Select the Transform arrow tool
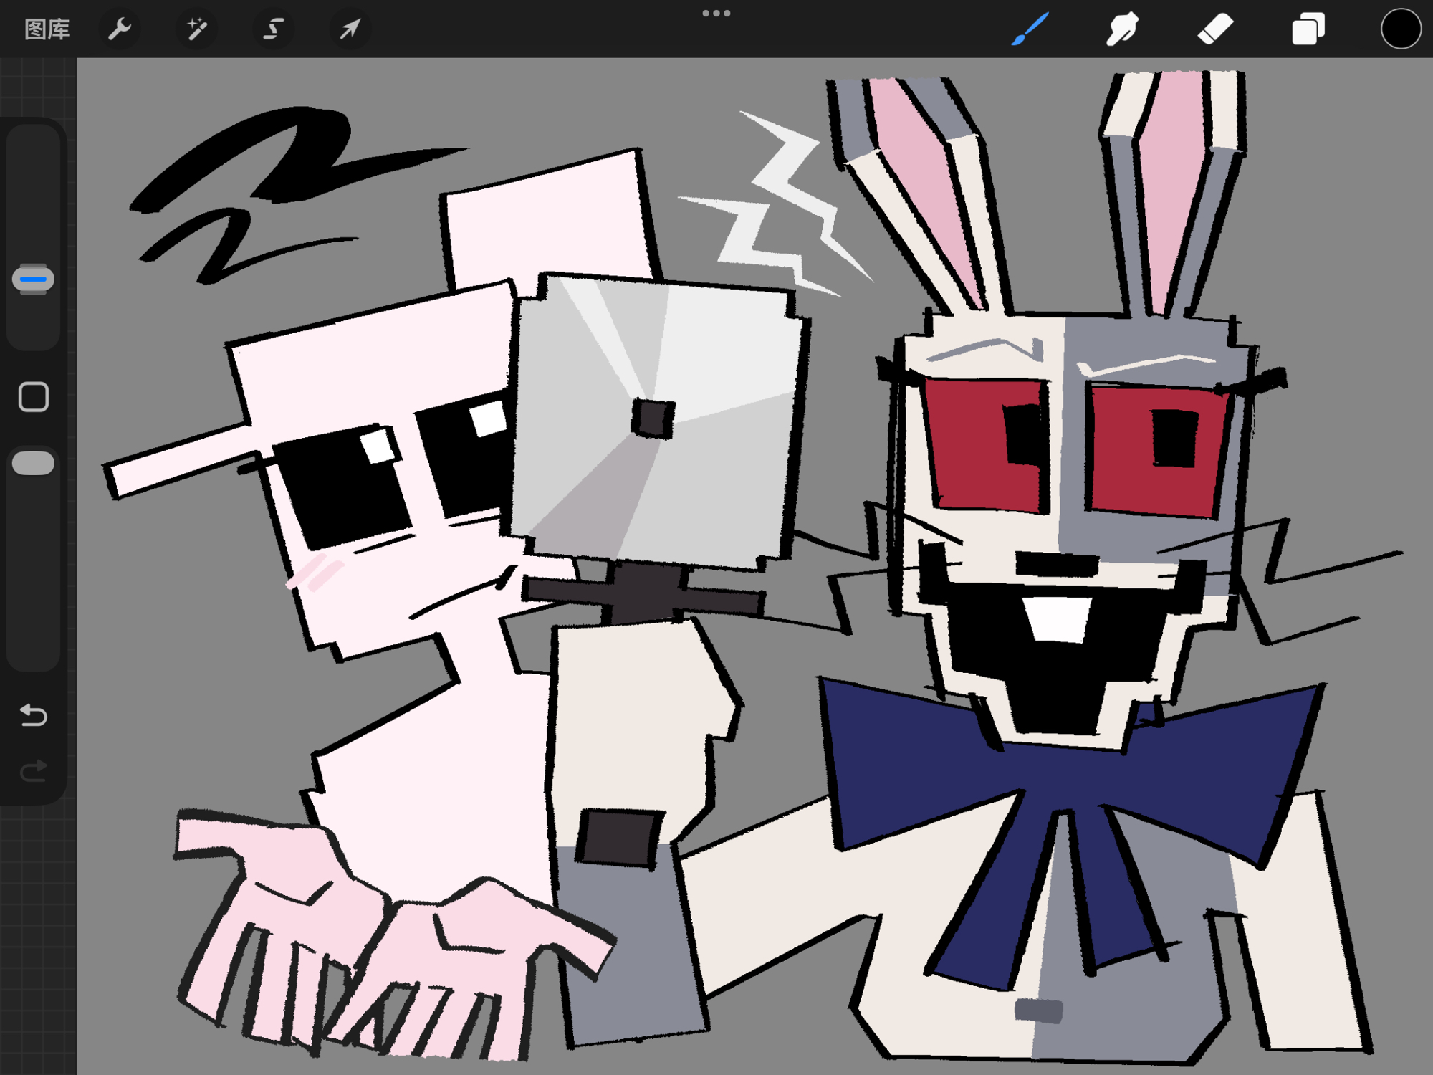Screen dimensions: 1433x1075 [350, 29]
